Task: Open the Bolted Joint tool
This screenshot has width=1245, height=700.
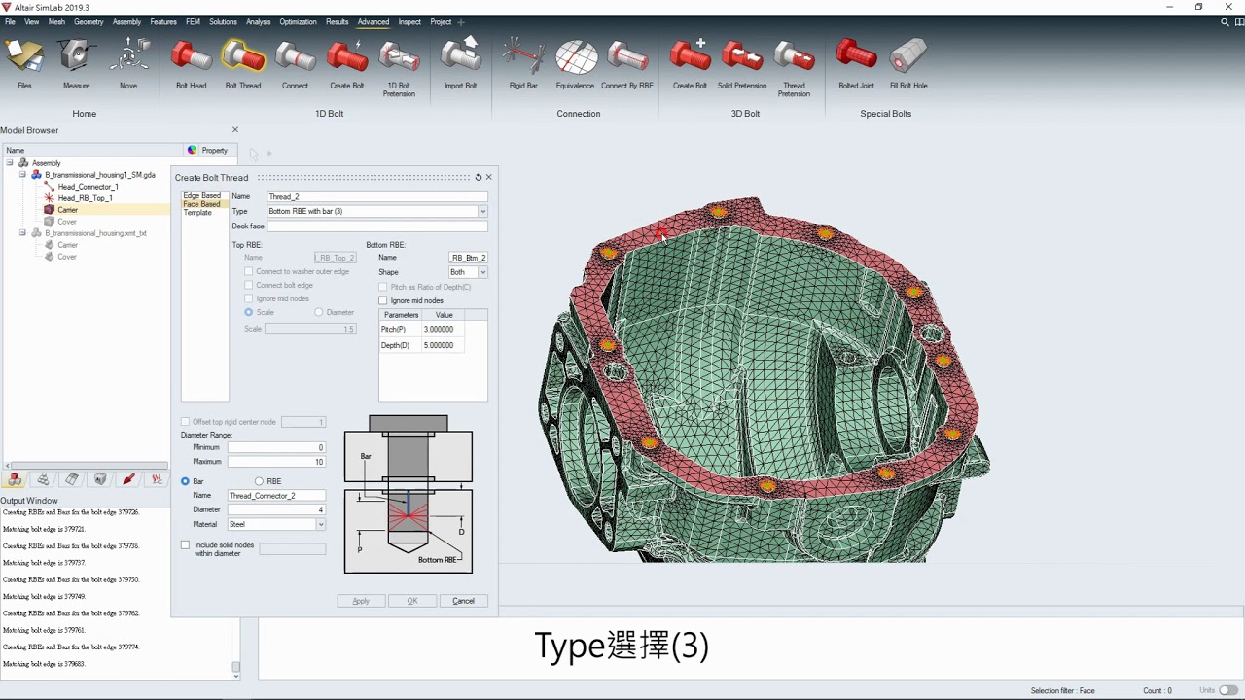Action: pyautogui.click(x=856, y=63)
